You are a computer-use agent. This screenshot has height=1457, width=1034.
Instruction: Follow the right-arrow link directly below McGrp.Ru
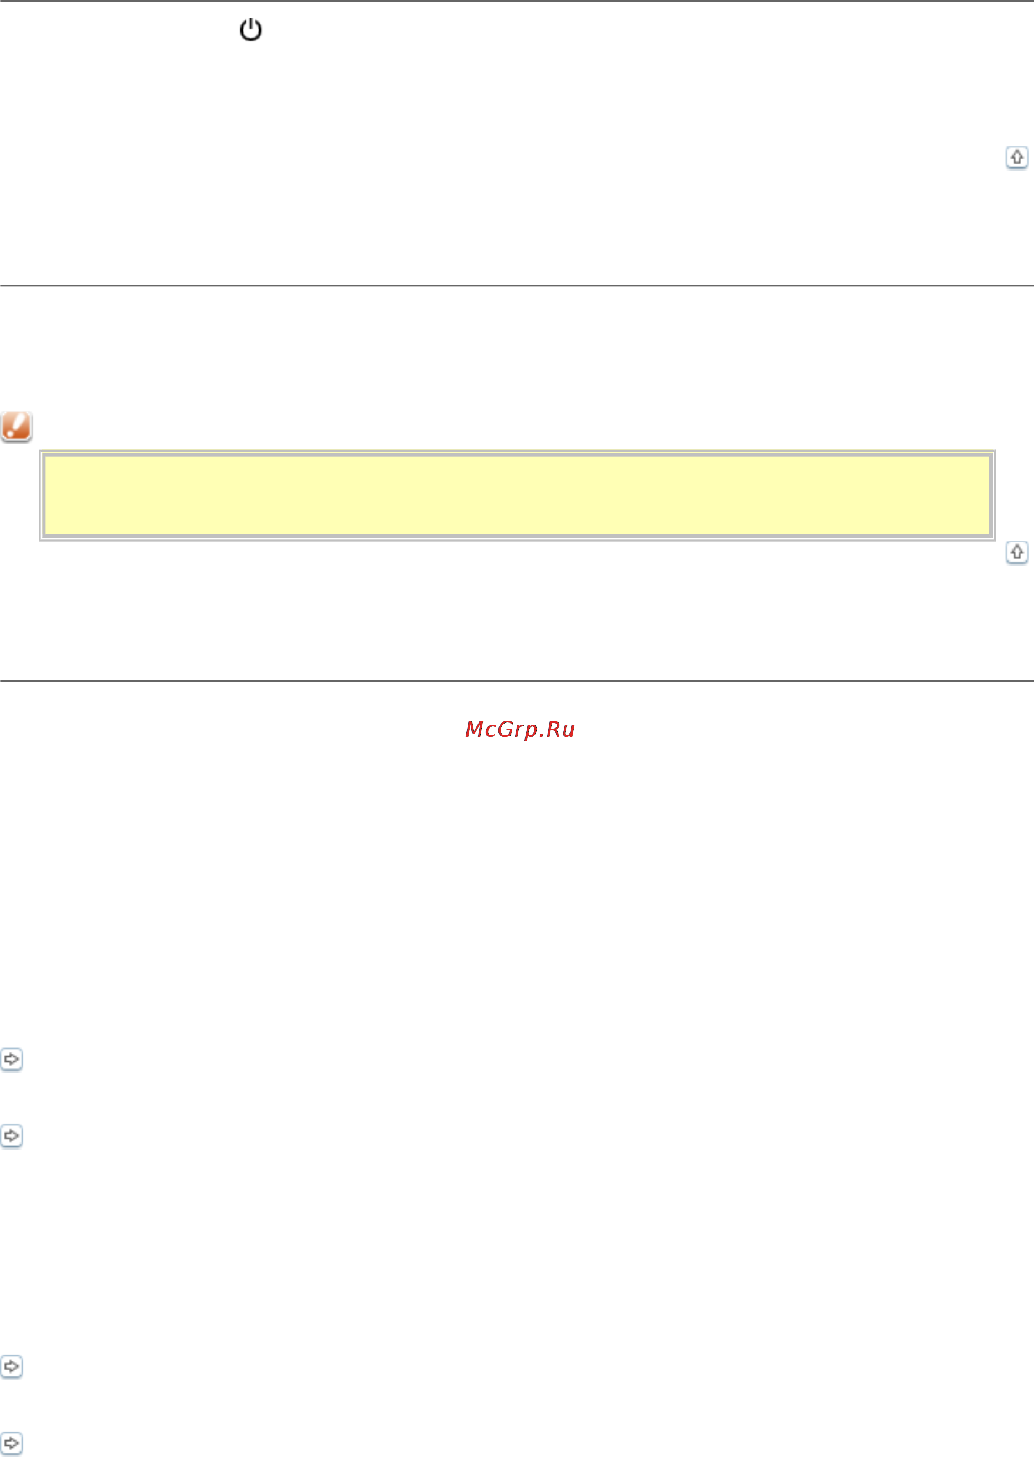[x=12, y=1060]
